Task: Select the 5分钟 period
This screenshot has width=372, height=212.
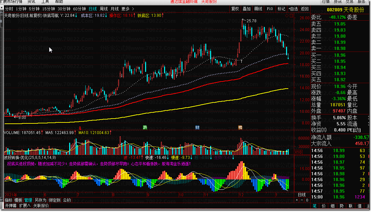Action: [34, 9]
